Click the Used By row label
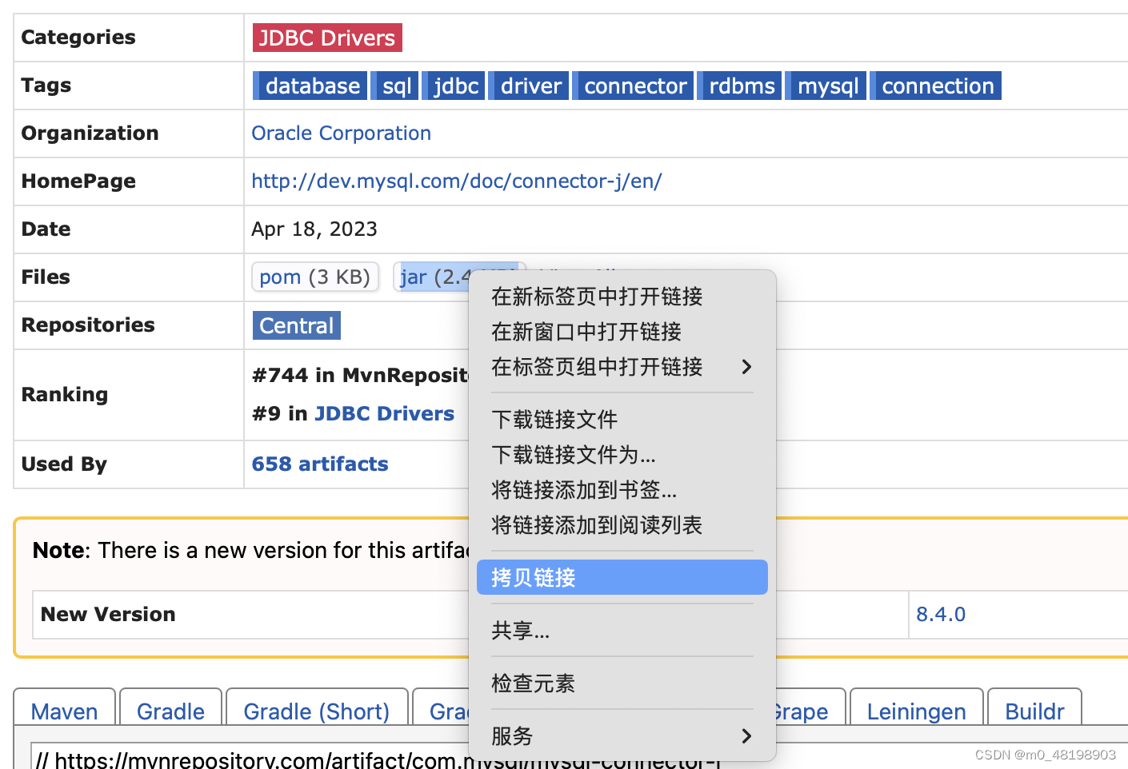 [x=64, y=464]
